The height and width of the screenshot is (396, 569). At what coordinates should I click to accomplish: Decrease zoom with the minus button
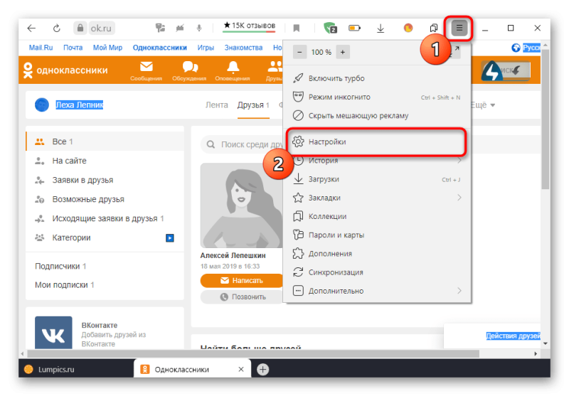pyautogui.click(x=299, y=52)
